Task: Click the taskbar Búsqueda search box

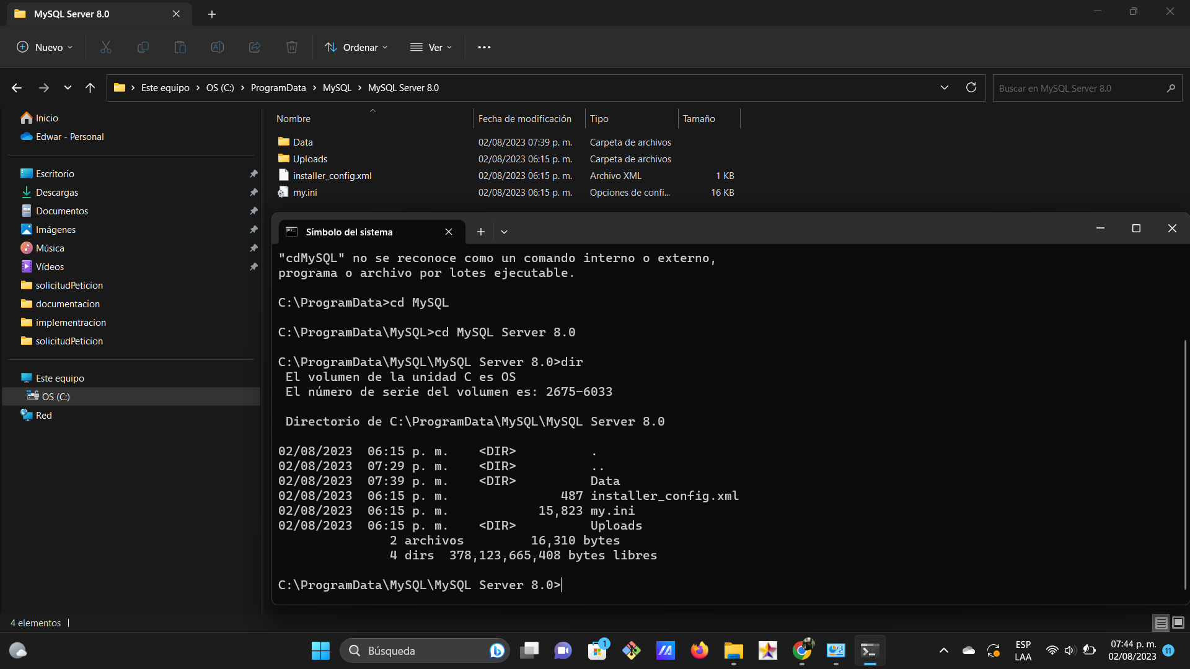Action: [x=425, y=650]
